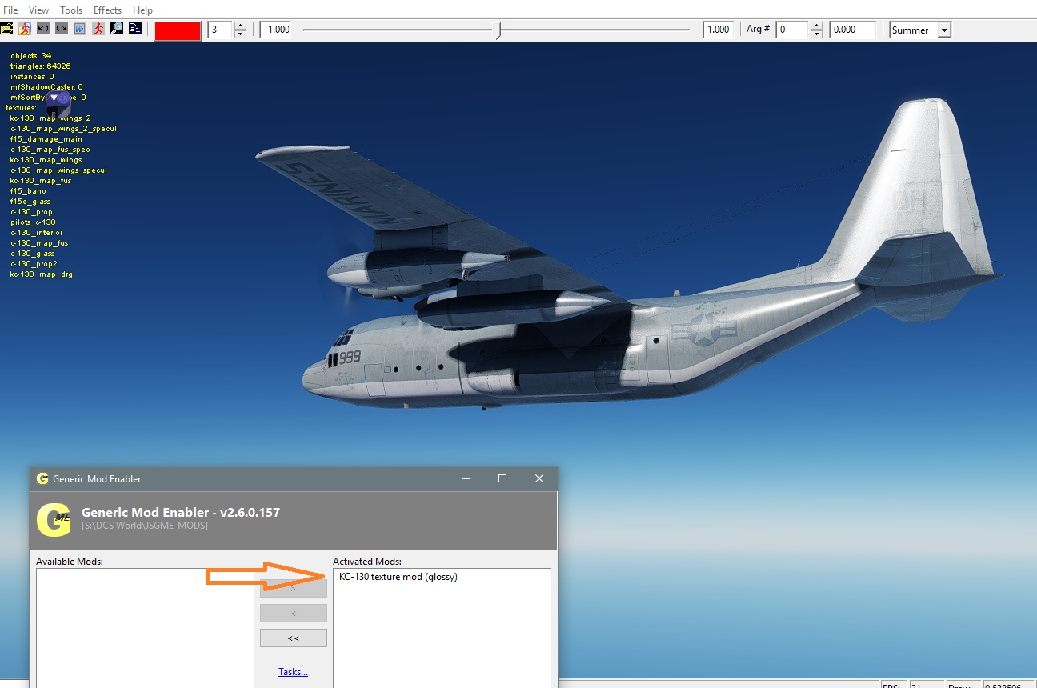Click the disable all mods << button
This screenshot has width=1037, height=688.
[293, 638]
